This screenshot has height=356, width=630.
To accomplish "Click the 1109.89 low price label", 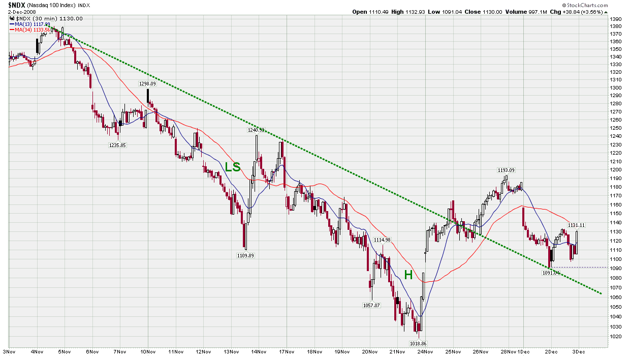I will click(245, 256).
